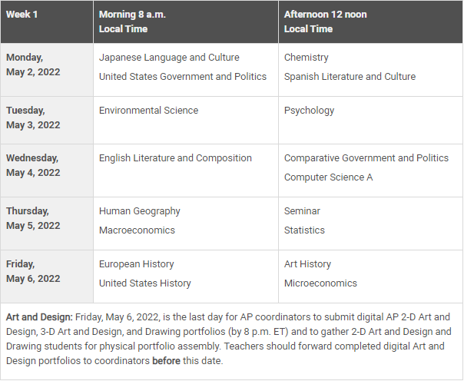Screen dimensions: 464x381
Task: Select the Environmental Science exam
Action: coord(148,111)
